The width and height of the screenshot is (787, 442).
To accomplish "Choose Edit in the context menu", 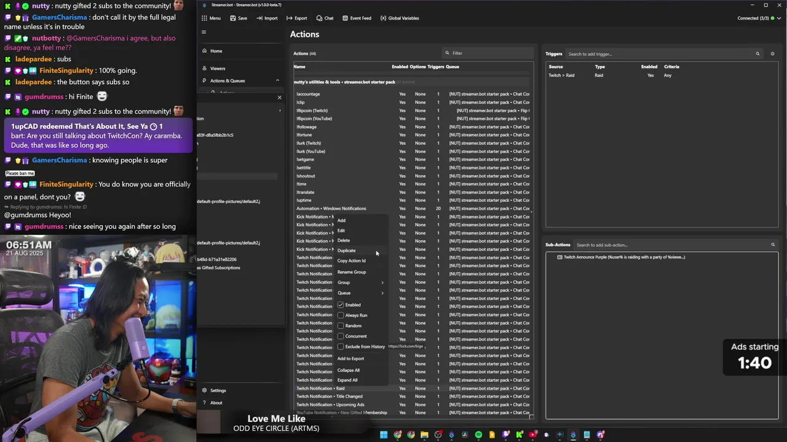I will 341,231.
